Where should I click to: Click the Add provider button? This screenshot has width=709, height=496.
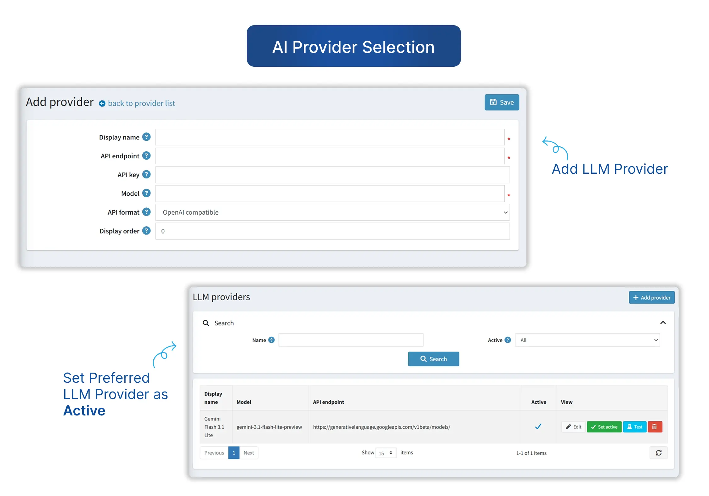pos(651,297)
